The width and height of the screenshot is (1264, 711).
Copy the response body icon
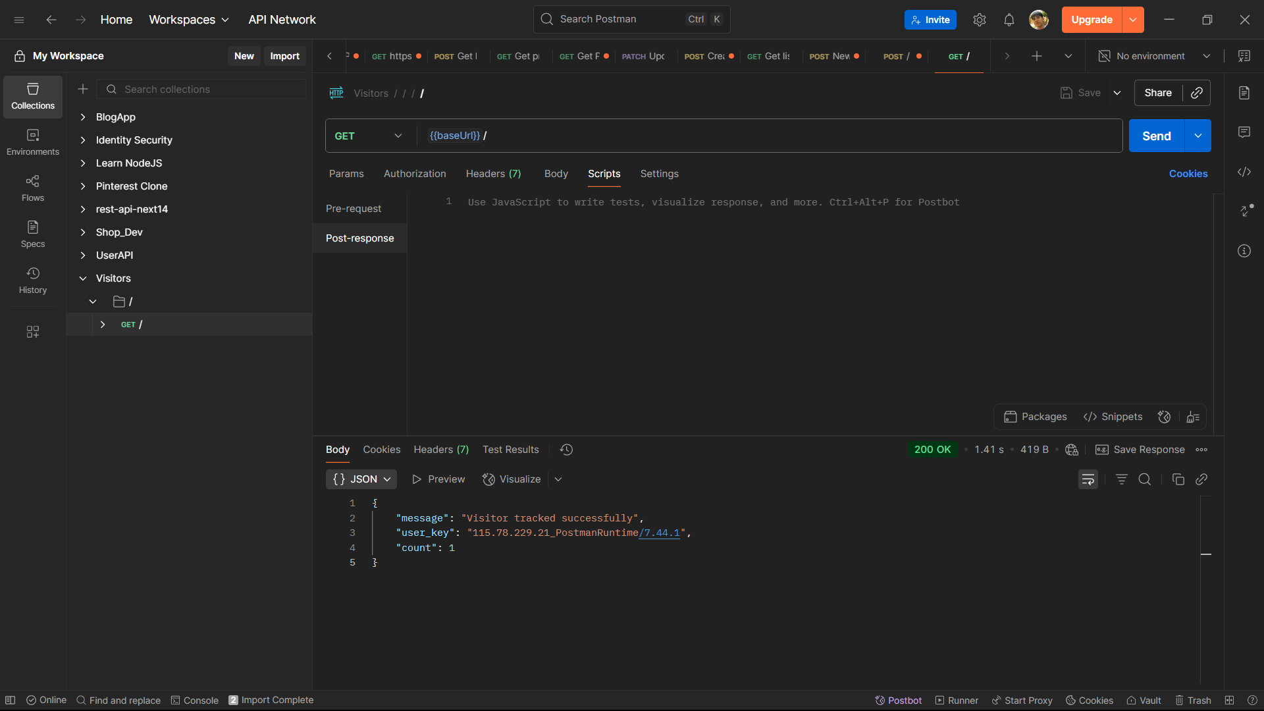click(x=1178, y=479)
